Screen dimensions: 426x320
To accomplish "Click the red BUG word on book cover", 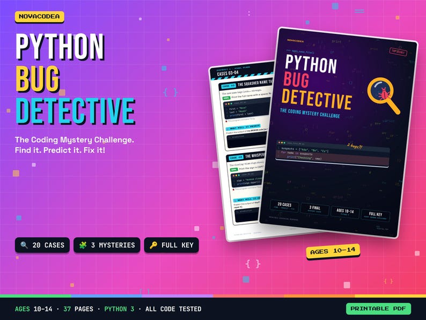I will [x=296, y=80].
